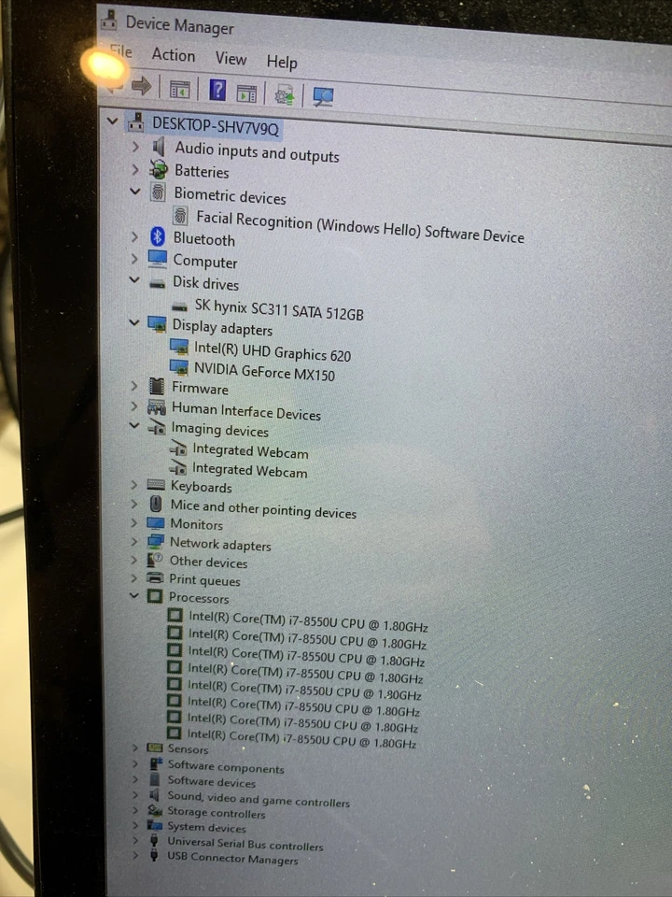
Task: Click the camera icon beside Imaging devices
Action: point(157,427)
